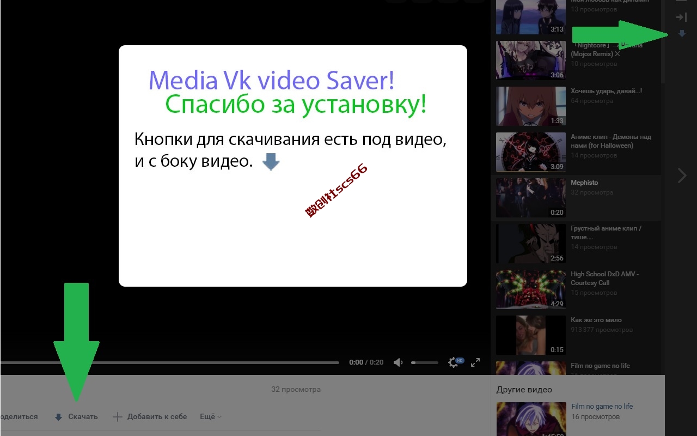Mute the video with speaker icon
This screenshot has width=697, height=436.
click(399, 362)
